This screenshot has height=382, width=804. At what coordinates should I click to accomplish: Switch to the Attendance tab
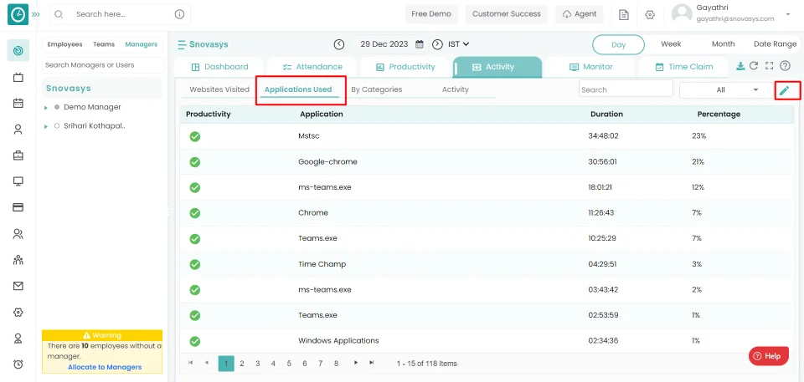[x=312, y=67]
